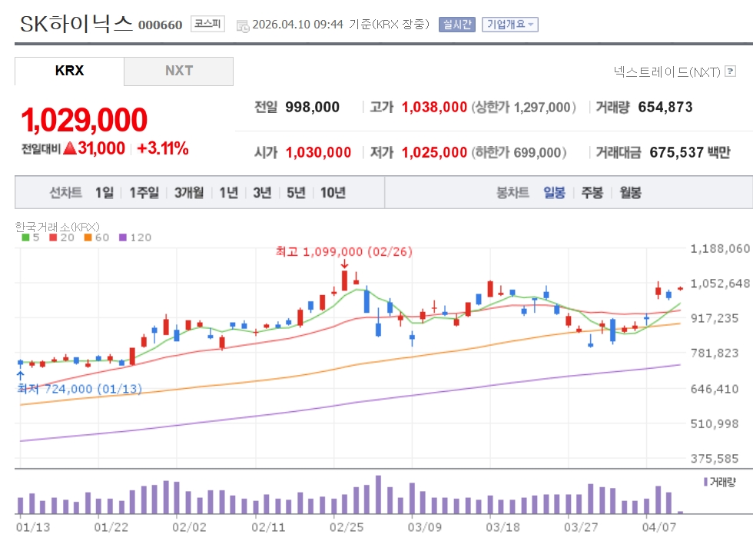This screenshot has height=551, width=753.
Task: Click the 코스피 market badge
Action: (x=207, y=25)
